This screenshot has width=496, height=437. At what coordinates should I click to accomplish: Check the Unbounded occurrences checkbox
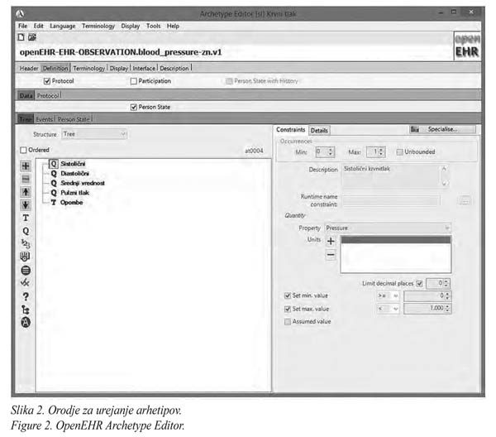399,152
